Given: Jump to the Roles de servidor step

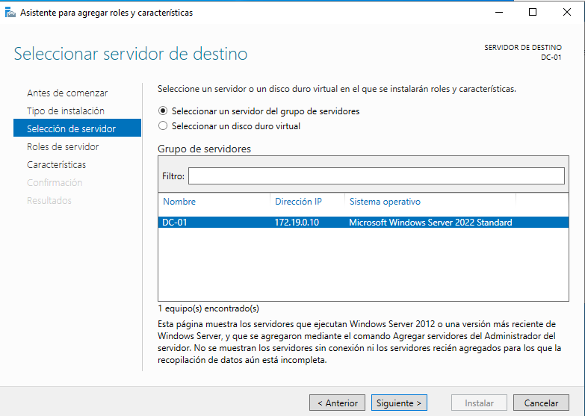Looking at the screenshot, I should coord(63,146).
